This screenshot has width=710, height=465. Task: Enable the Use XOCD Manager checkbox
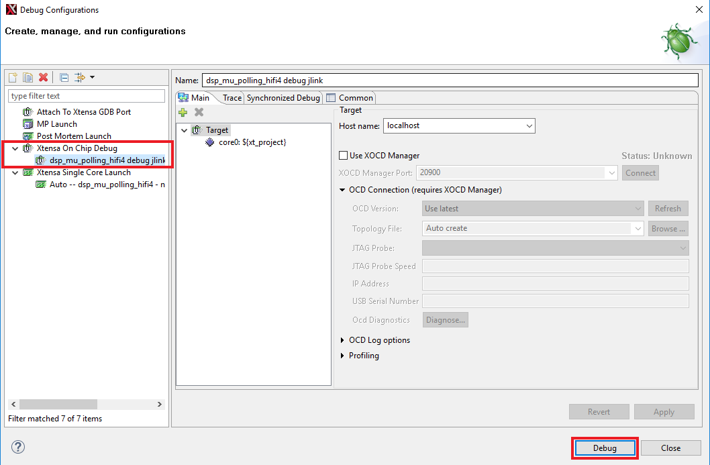click(344, 156)
